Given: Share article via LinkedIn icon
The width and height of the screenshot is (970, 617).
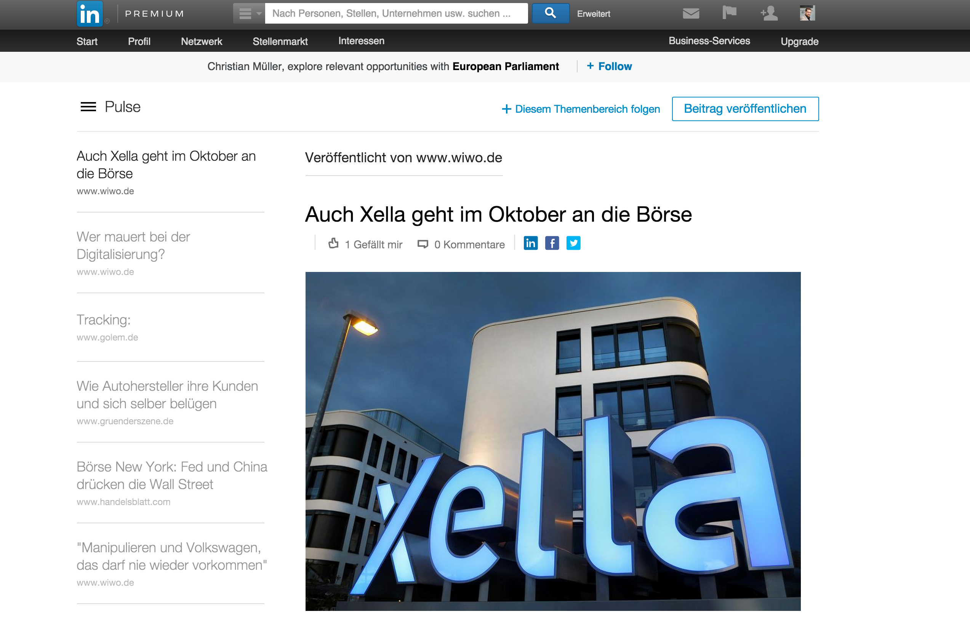Looking at the screenshot, I should (530, 243).
